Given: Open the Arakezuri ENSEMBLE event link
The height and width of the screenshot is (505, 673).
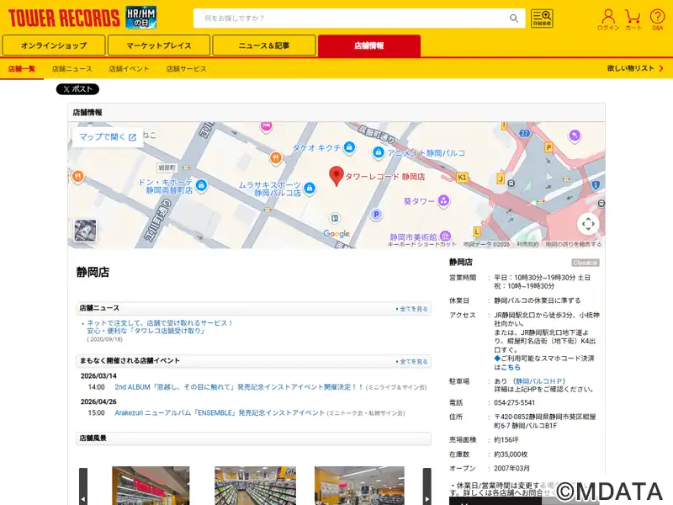Looking at the screenshot, I should [x=220, y=412].
